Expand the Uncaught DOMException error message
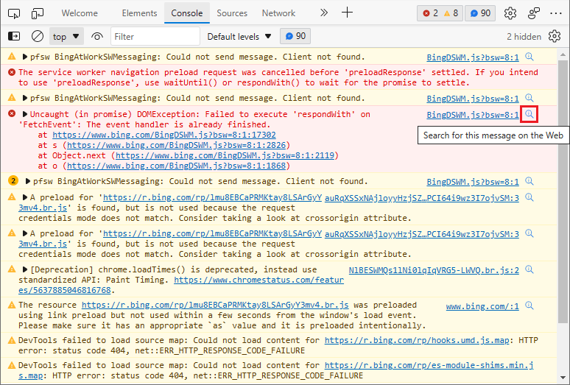 [25, 114]
